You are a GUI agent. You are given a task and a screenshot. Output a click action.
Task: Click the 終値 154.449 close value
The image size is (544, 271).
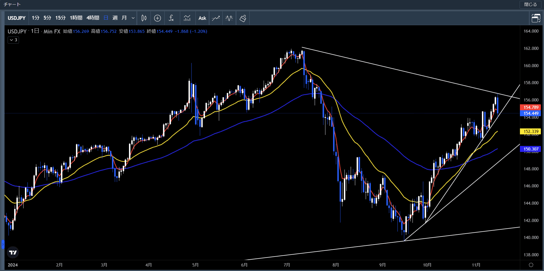(160, 31)
